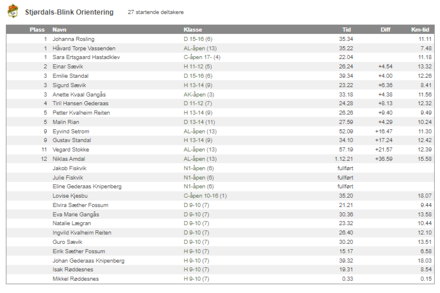Click Lovise Kjesbu's name
Viewport: 440px width, 293px height.
70,195
